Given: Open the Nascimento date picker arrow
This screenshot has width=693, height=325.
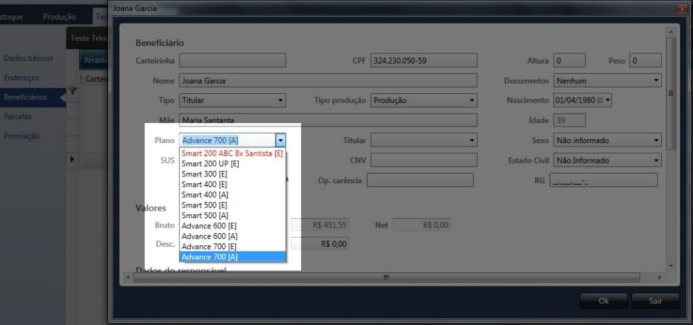Looking at the screenshot, I should [608, 100].
